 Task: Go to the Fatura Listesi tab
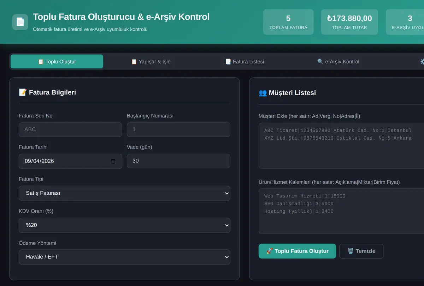tap(245, 61)
